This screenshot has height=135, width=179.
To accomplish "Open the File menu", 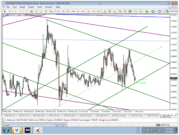I will [x=8, y=7].
